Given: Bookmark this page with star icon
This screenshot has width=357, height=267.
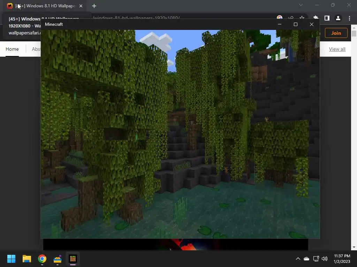Looking at the screenshot, I should pyautogui.click(x=302, y=18).
